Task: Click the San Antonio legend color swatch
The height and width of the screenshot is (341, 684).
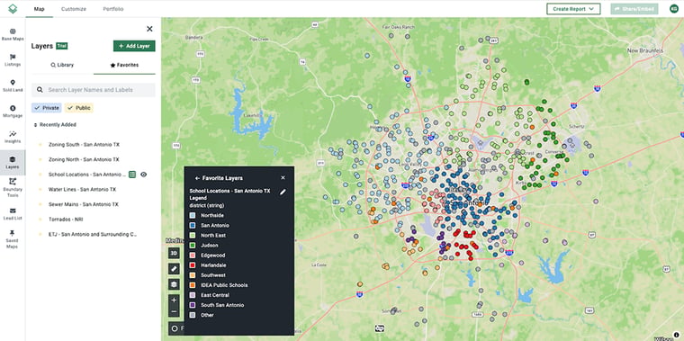Action: pyautogui.click(x=193, y=226)
